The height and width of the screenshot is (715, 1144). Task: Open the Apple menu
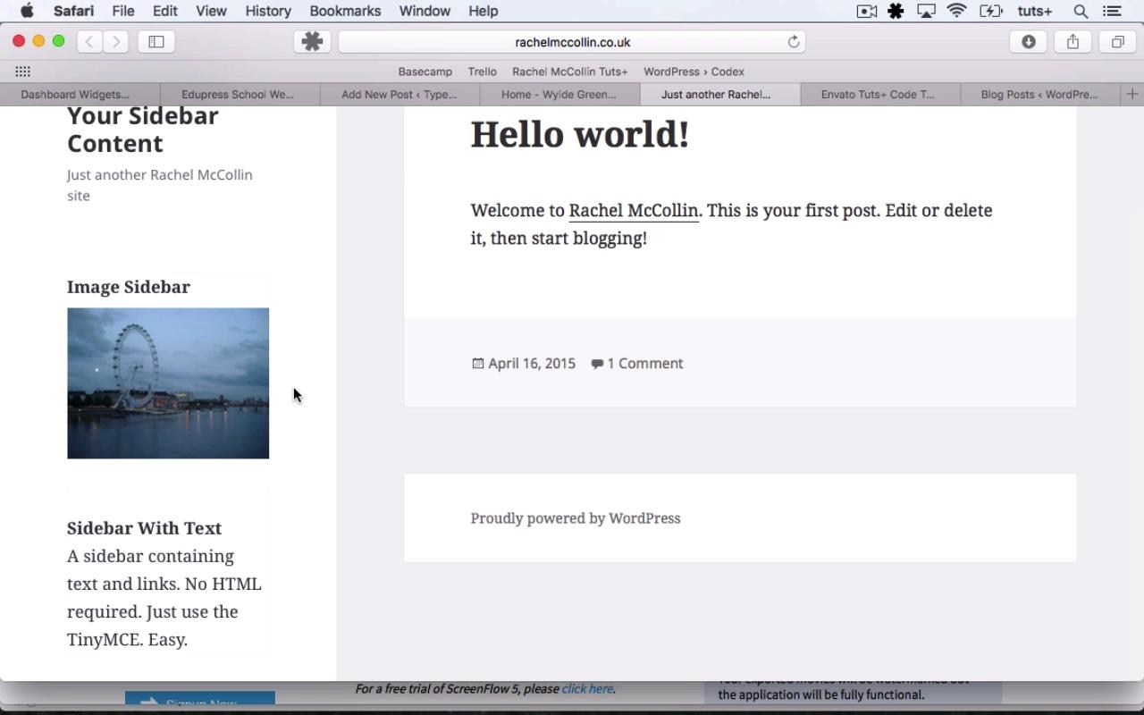click(27, 11)
